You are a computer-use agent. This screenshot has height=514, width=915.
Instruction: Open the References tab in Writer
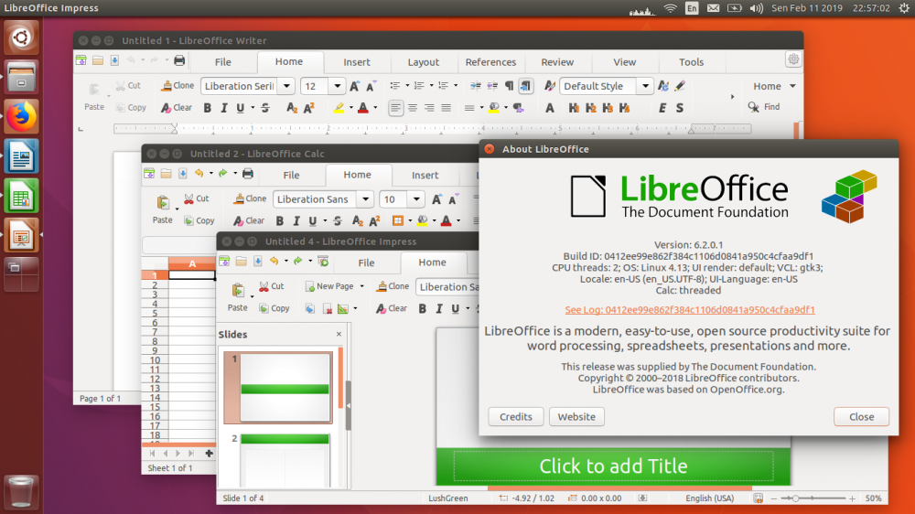click(x=490, y=62)
